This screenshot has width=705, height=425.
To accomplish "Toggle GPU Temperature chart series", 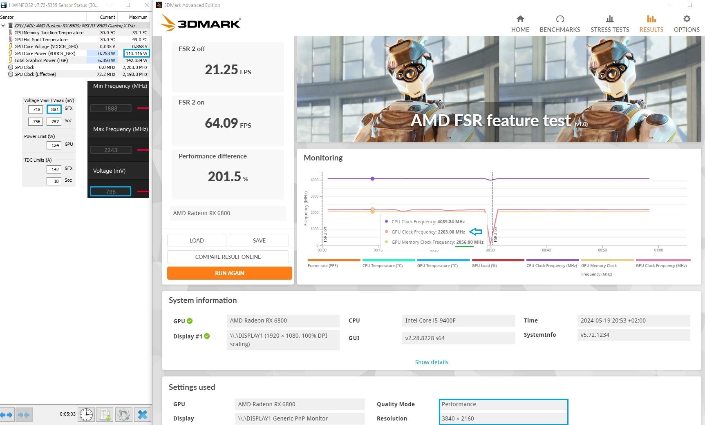I will [443, 263].
